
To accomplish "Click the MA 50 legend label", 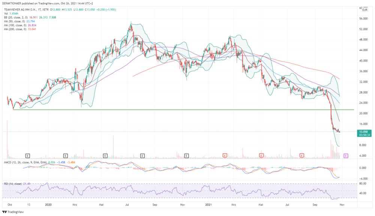I will [14, 21].
